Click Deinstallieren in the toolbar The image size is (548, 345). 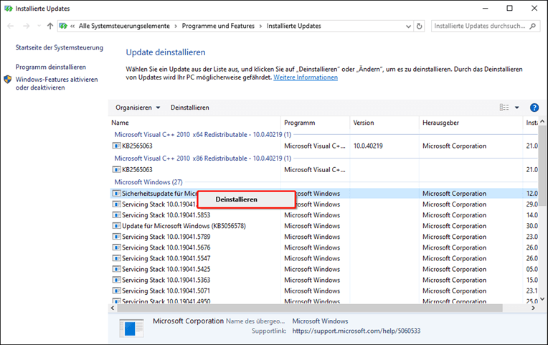(x=190, y=108)
